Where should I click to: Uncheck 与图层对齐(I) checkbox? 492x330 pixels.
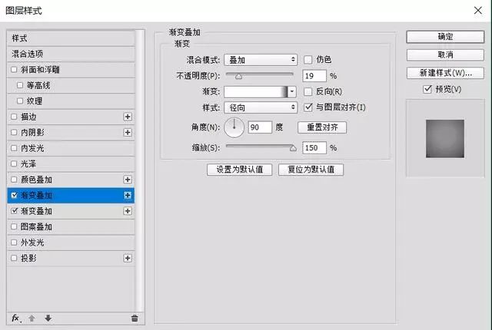click(308, 107)
